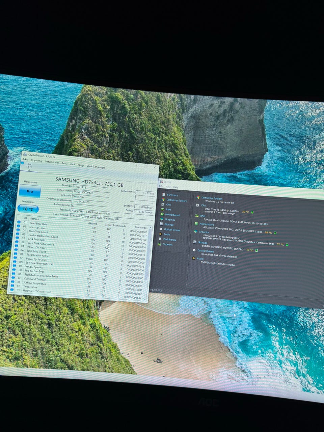Open the Help menu in Speccy

[175, 187]
